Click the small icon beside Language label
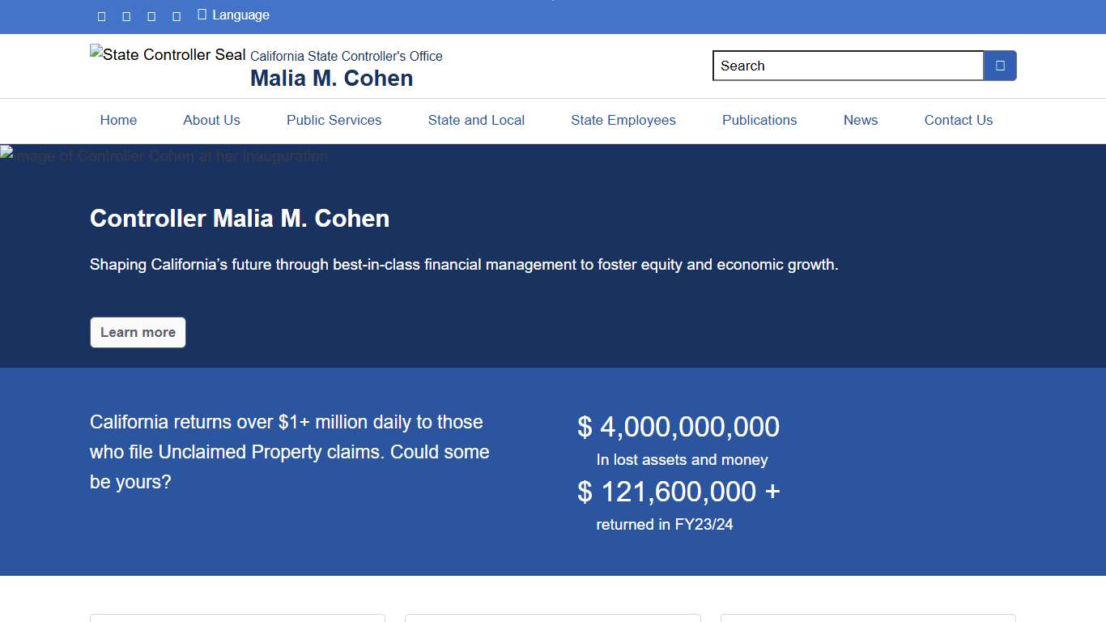 coord(202,15)
